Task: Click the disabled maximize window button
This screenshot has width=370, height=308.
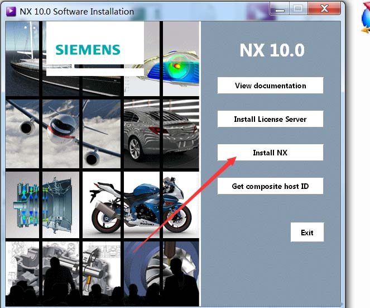Action: click(298, 9)
